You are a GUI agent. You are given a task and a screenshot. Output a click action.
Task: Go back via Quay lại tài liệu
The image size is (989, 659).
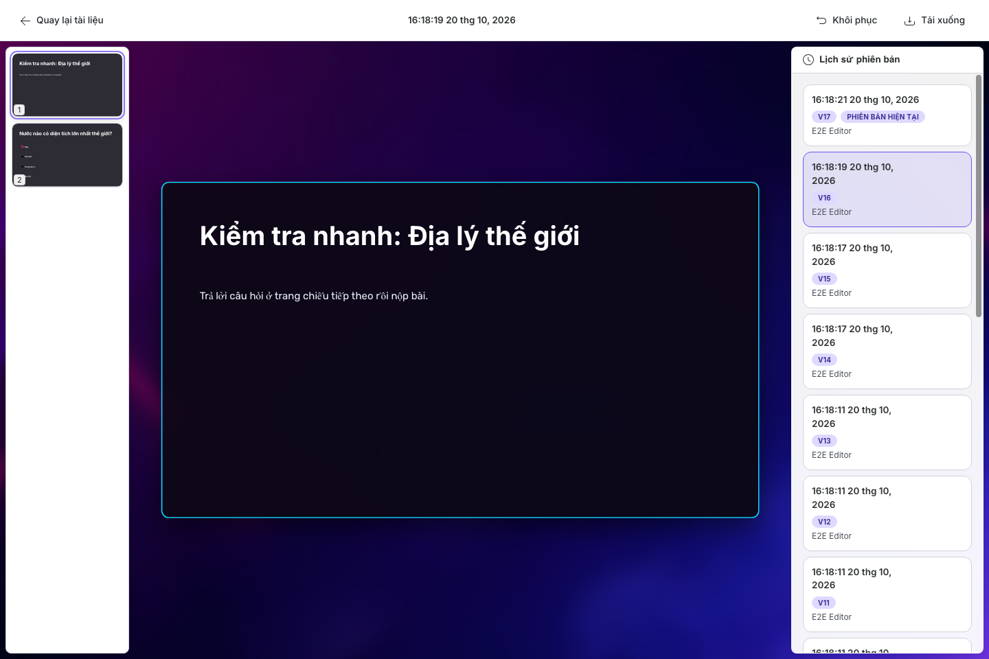(x=62, y=21)
